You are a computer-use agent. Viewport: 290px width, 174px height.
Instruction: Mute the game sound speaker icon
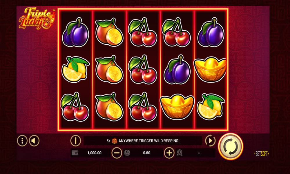tap(34, 141)
